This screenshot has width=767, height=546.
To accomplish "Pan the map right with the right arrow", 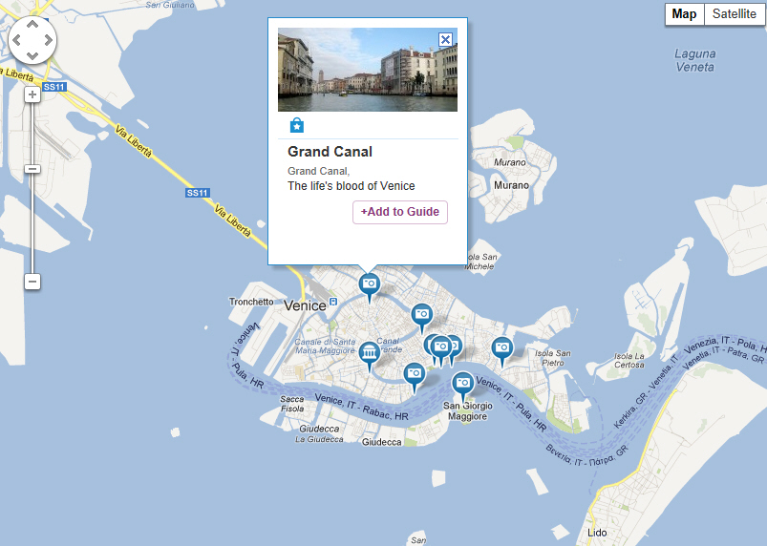I will tap(49, 40).
